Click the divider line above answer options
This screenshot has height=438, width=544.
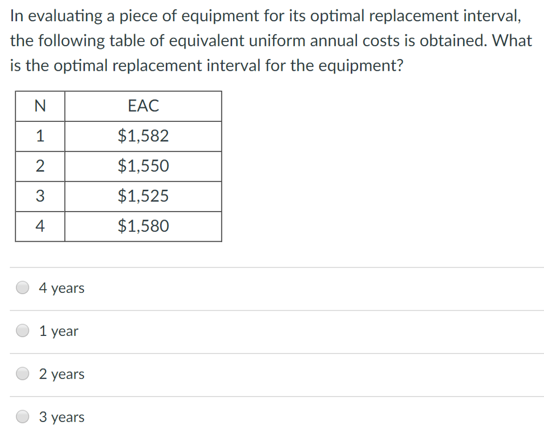[x=272, y=267]
